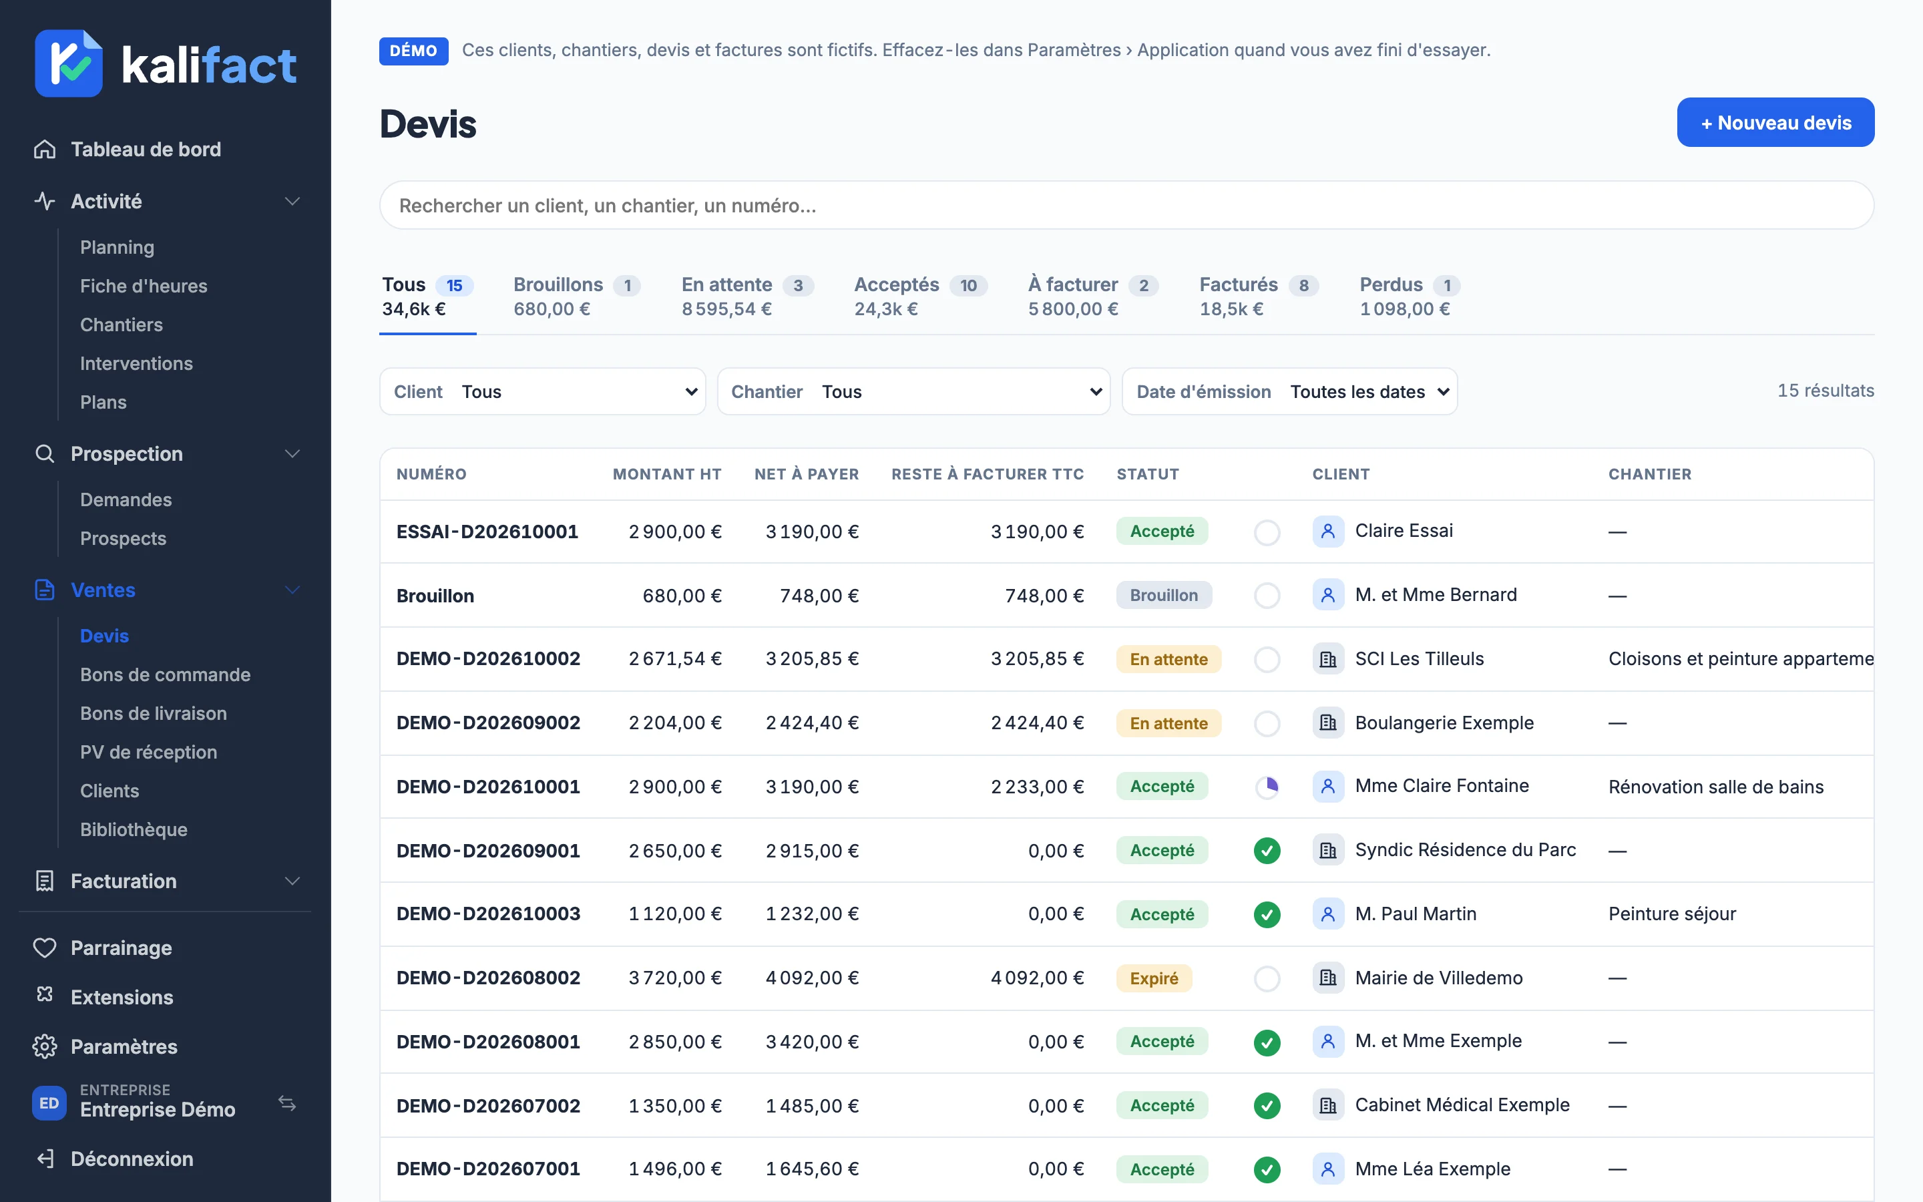The height and width of the screenshot is (1202, 1923).
Task: Open the Clients sidebar link
Action: tap(110, 791)
